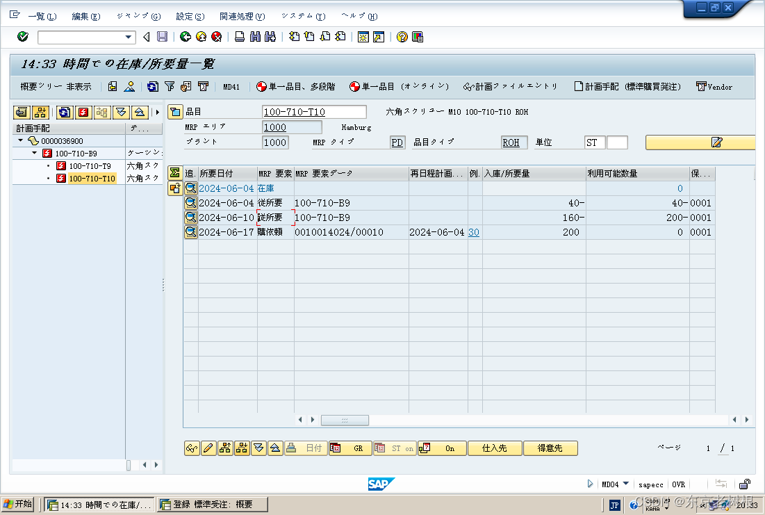The height and width of the screenshot is (515, 765).
Task: Click the glasses display element icon below table
Action: pos(192,448)
